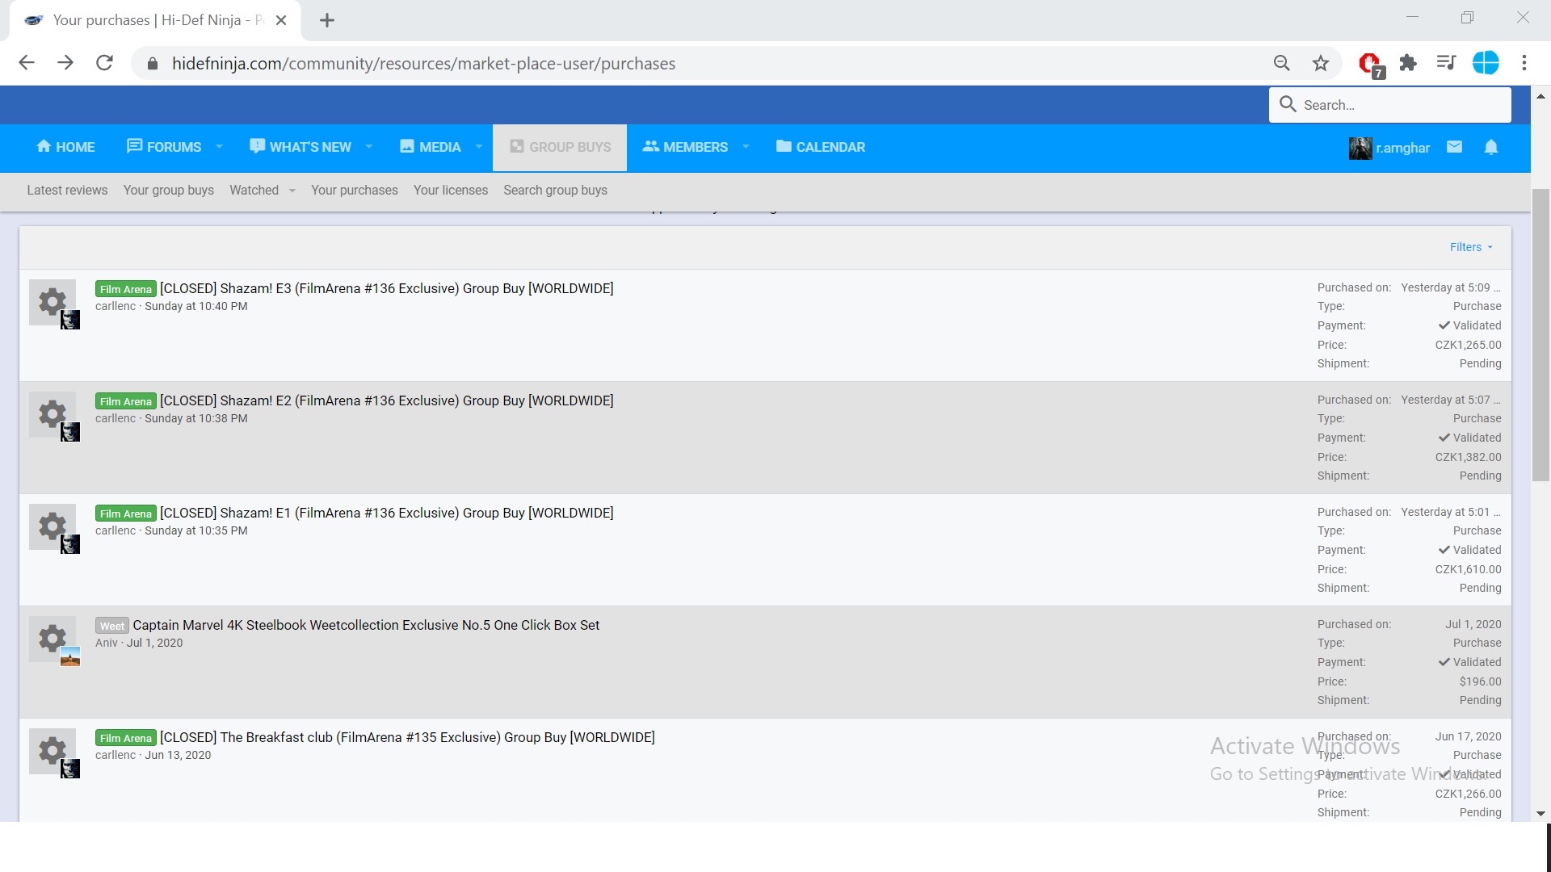The height and width of the screenshot is (872, 1551).
Task: Click gear thumbnail for The Breakfast club listing
Action: point(53,751)
